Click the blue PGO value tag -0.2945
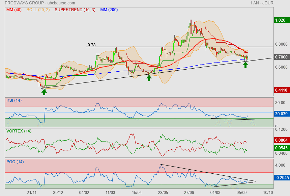The image size is (290, 196). (x=281, y=177)
